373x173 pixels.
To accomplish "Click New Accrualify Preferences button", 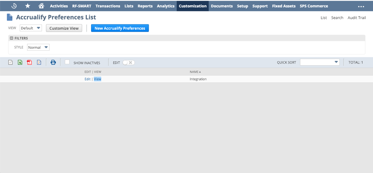I will [x=120, y=28].
